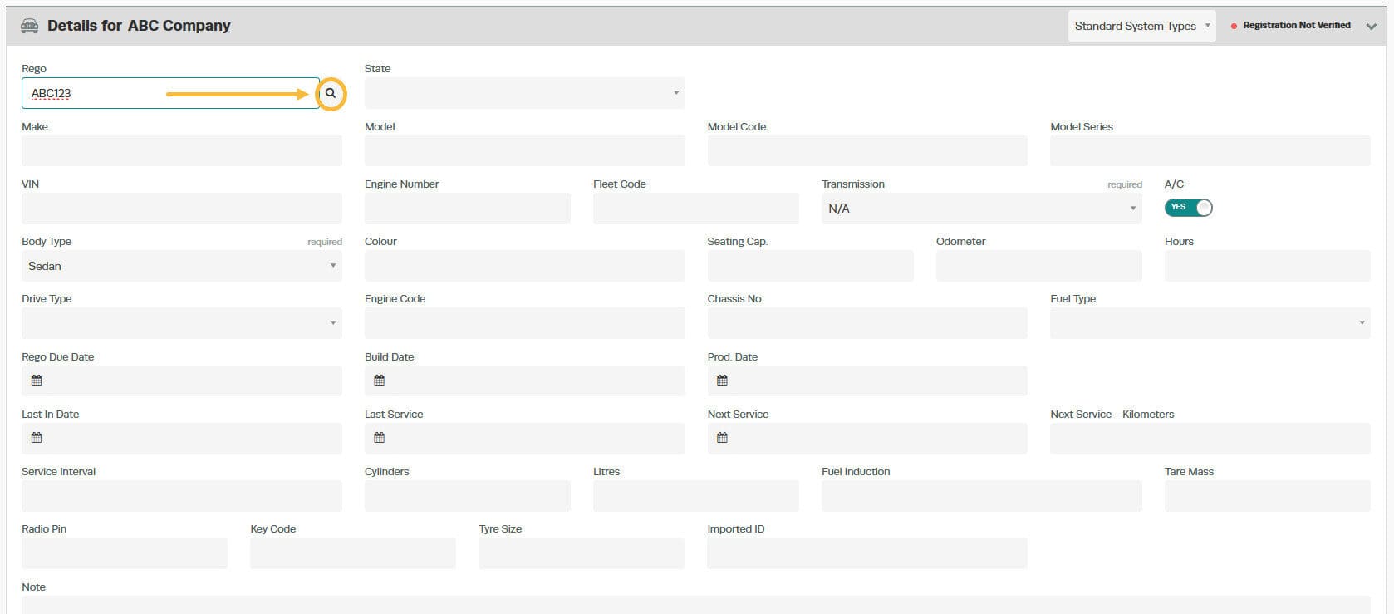Open the Fuel Type dropdown

[x=1210, y=323]
